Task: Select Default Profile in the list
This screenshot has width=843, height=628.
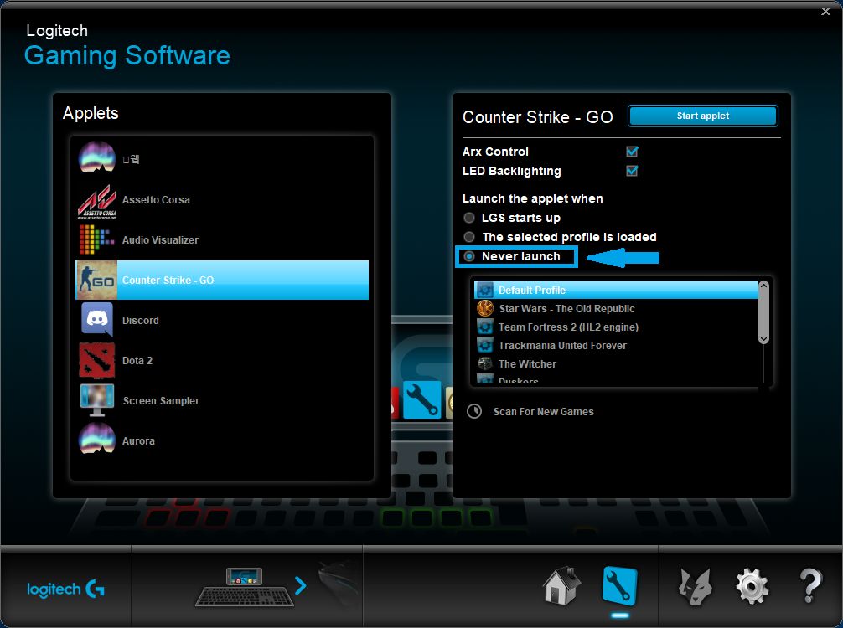Action: (x=616, y=290)
